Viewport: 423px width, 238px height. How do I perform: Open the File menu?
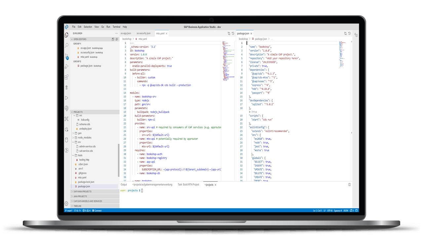click(x=74, y=27)
